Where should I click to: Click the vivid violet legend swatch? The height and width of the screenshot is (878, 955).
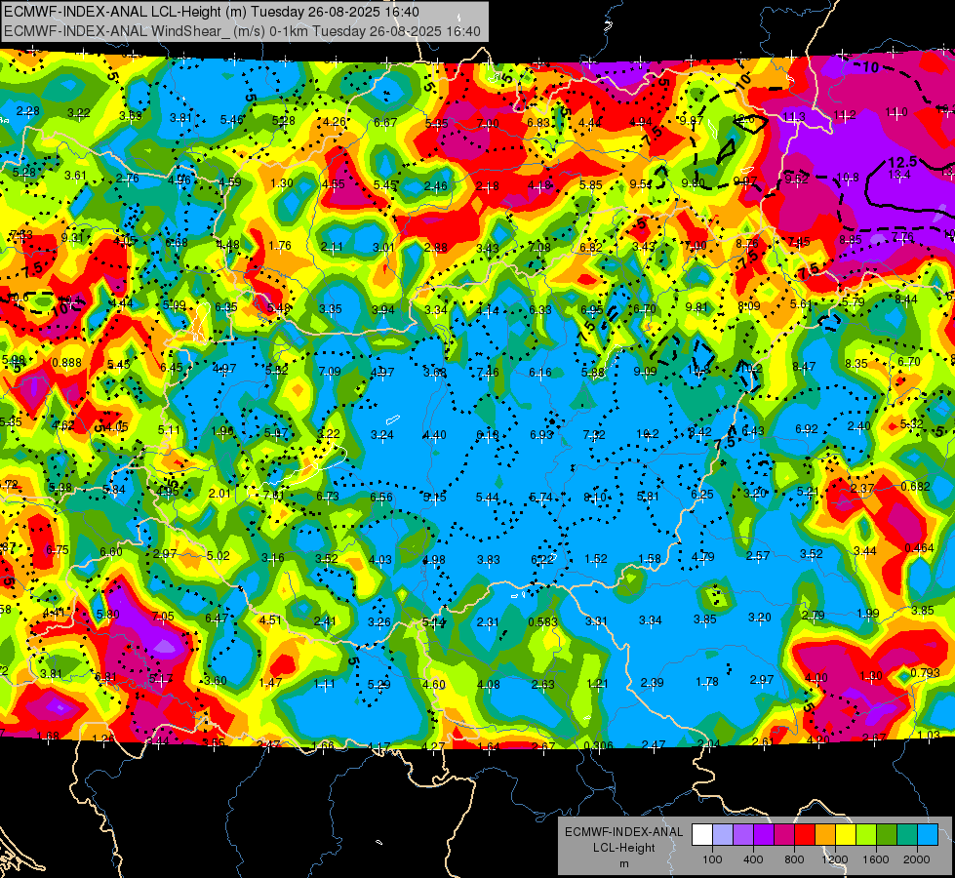[x=764, y=835]
